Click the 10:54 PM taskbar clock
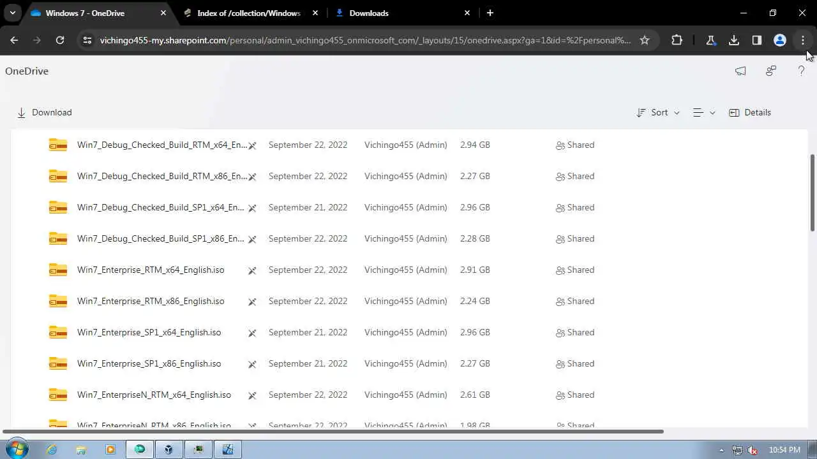The width and height of the screenshot is (817, 459). [x=784, y=450]
